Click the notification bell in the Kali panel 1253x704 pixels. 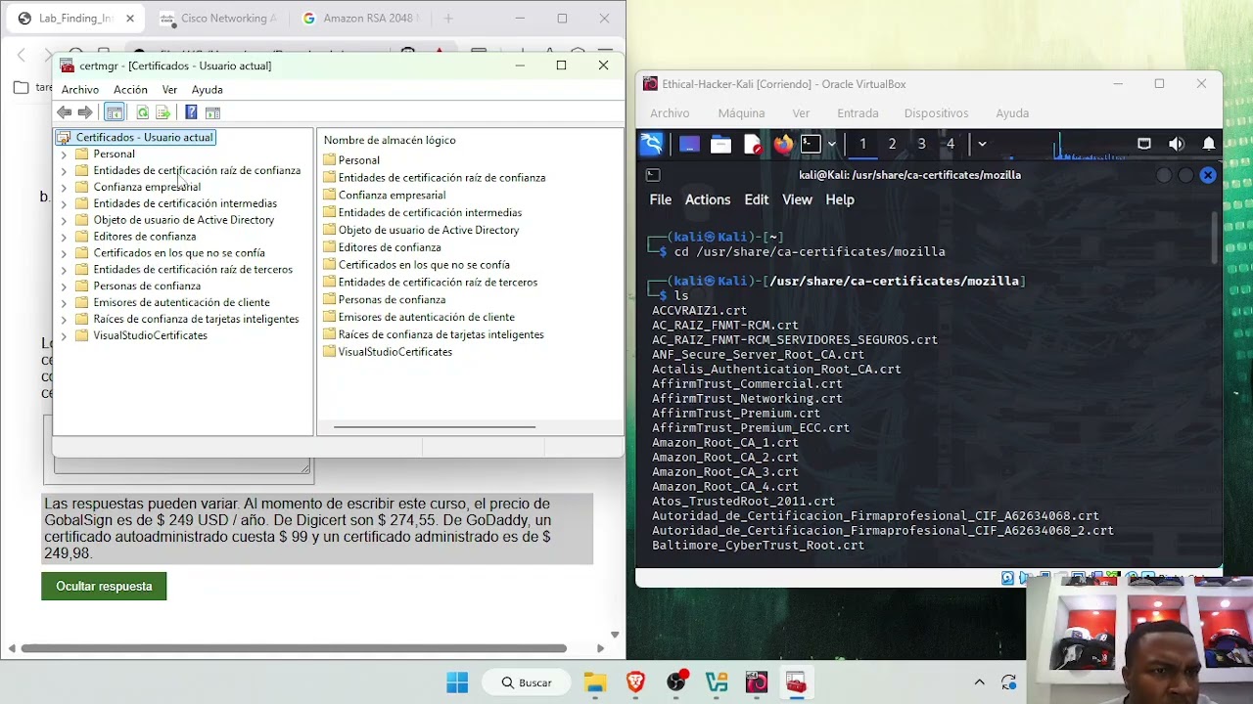tap(1209, 144)
